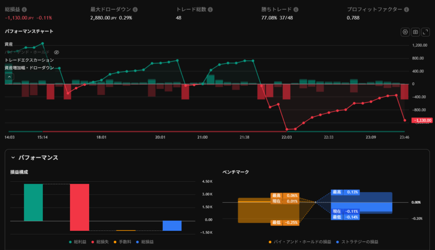435x250 pixels.
Task: Click the パフォーマンス section header title
Action: pos(38,157)
